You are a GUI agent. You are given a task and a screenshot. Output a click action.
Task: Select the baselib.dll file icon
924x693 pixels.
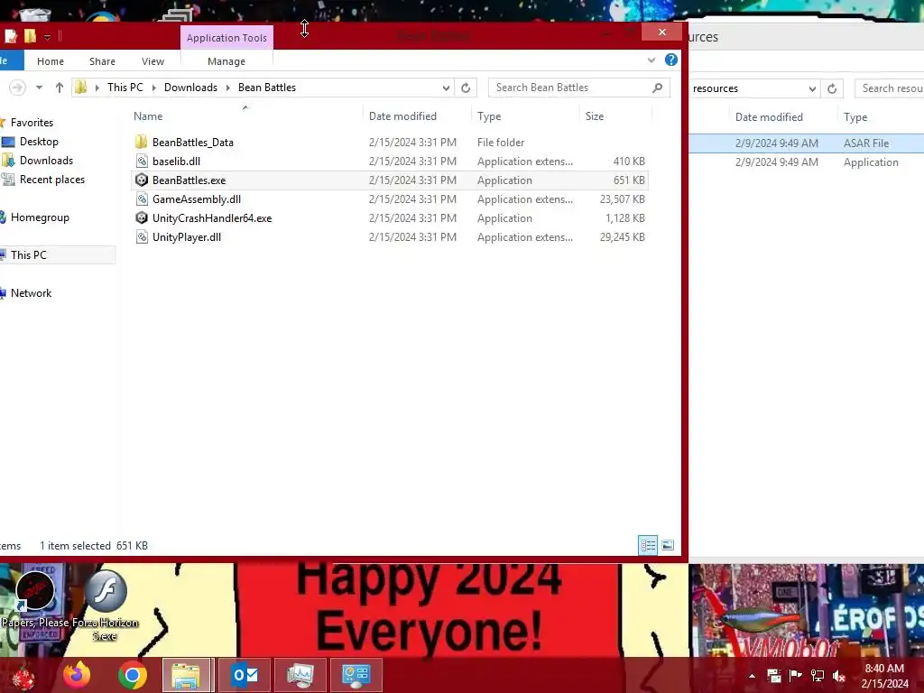142,161
